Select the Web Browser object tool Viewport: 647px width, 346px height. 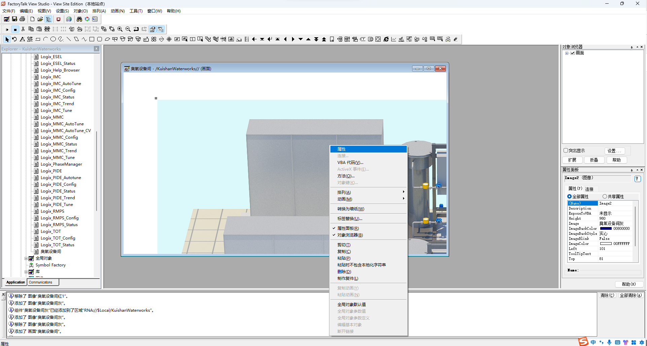(x=386, y=39)
